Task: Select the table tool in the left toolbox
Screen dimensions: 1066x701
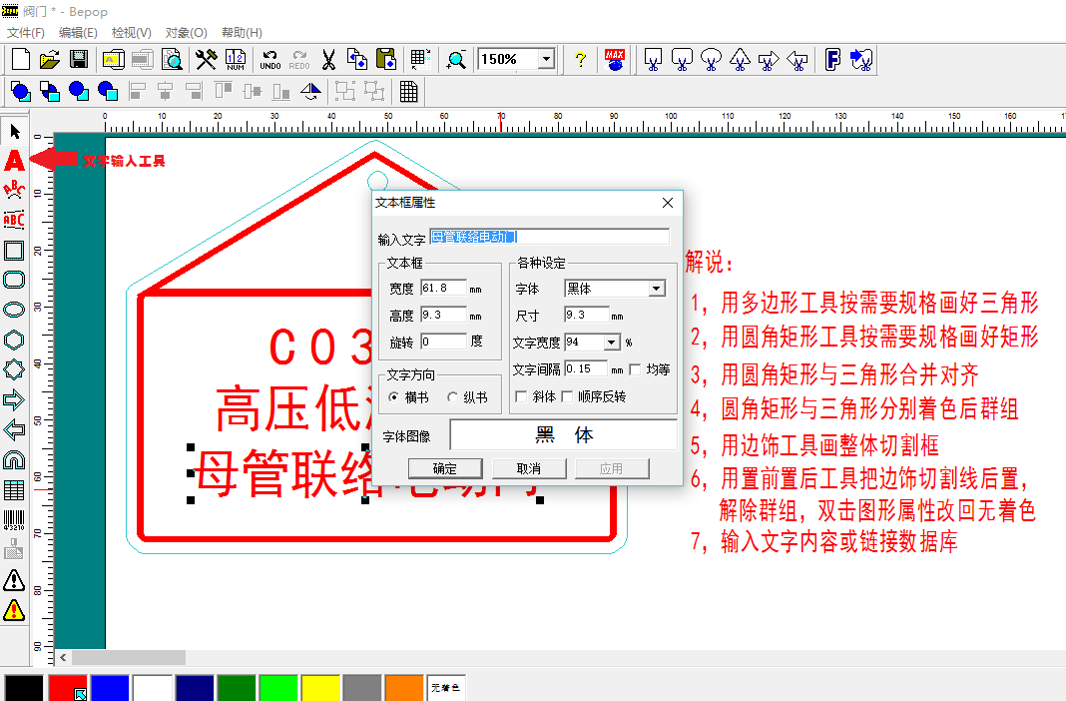Action: [14, 490]
